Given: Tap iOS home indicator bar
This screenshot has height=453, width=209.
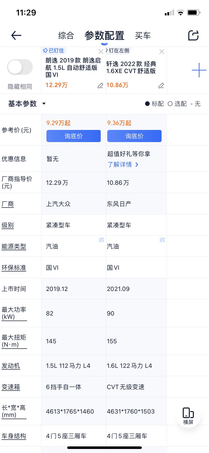Looking at the screenshot, I should pyautogui.click(x=104, y=448).
